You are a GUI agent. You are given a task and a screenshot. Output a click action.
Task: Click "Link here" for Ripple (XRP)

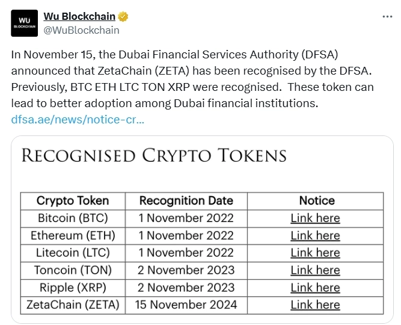(x=315, y=288)
